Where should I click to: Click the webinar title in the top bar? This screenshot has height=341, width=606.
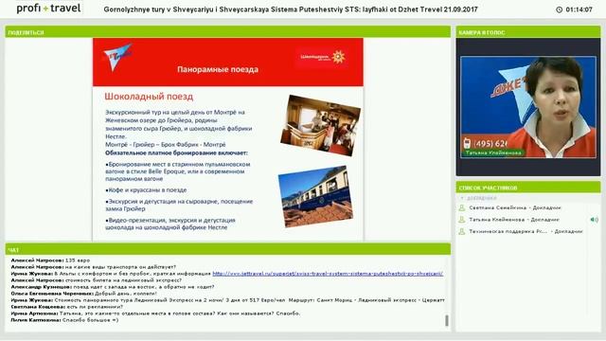coord(291,9)
